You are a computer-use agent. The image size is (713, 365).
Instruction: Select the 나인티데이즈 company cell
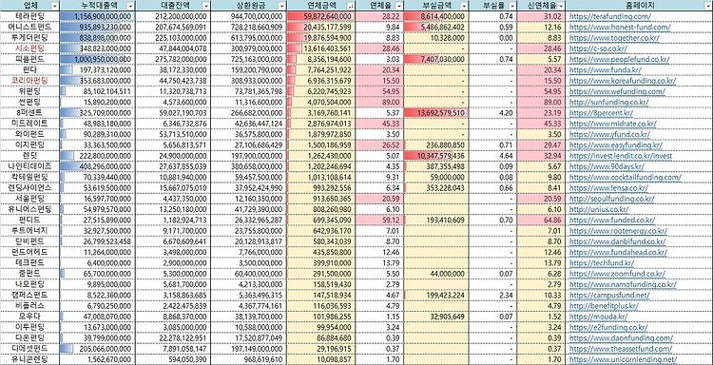click(x=30, y=166)
